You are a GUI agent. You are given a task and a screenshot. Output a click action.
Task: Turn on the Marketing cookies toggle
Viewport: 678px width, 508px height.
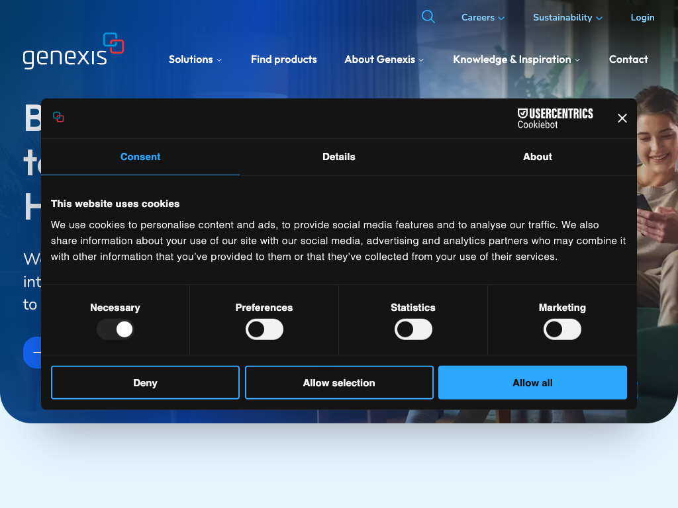pyautogui.click(x=562, y=329)
